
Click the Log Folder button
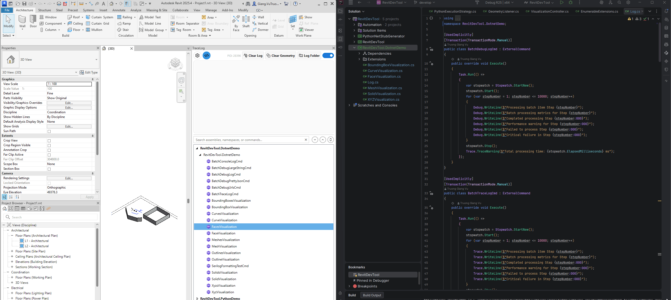(309, 55)
